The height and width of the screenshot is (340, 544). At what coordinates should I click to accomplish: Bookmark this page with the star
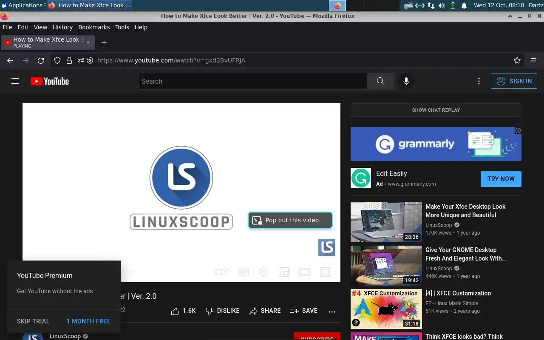(x=517, y=60)
